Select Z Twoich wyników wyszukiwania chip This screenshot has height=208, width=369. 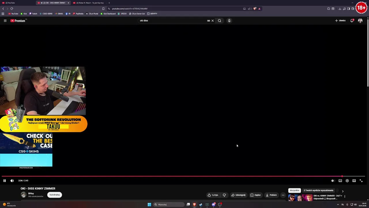click(x=319, y=190)
